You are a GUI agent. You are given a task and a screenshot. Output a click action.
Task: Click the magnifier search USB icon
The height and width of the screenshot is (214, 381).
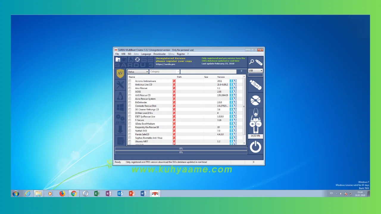click(x=256, y=62)
